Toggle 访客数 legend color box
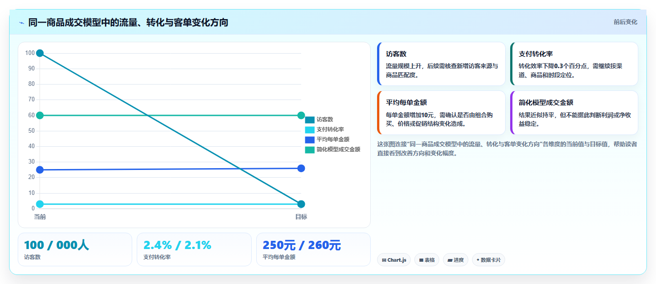The height and width of the screenshot is (284, 656). (x=310, y=120)
